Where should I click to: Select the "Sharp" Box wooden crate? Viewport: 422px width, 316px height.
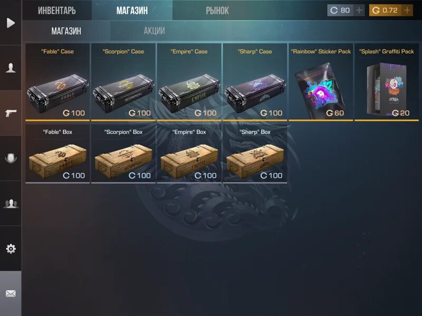point(255,154)
